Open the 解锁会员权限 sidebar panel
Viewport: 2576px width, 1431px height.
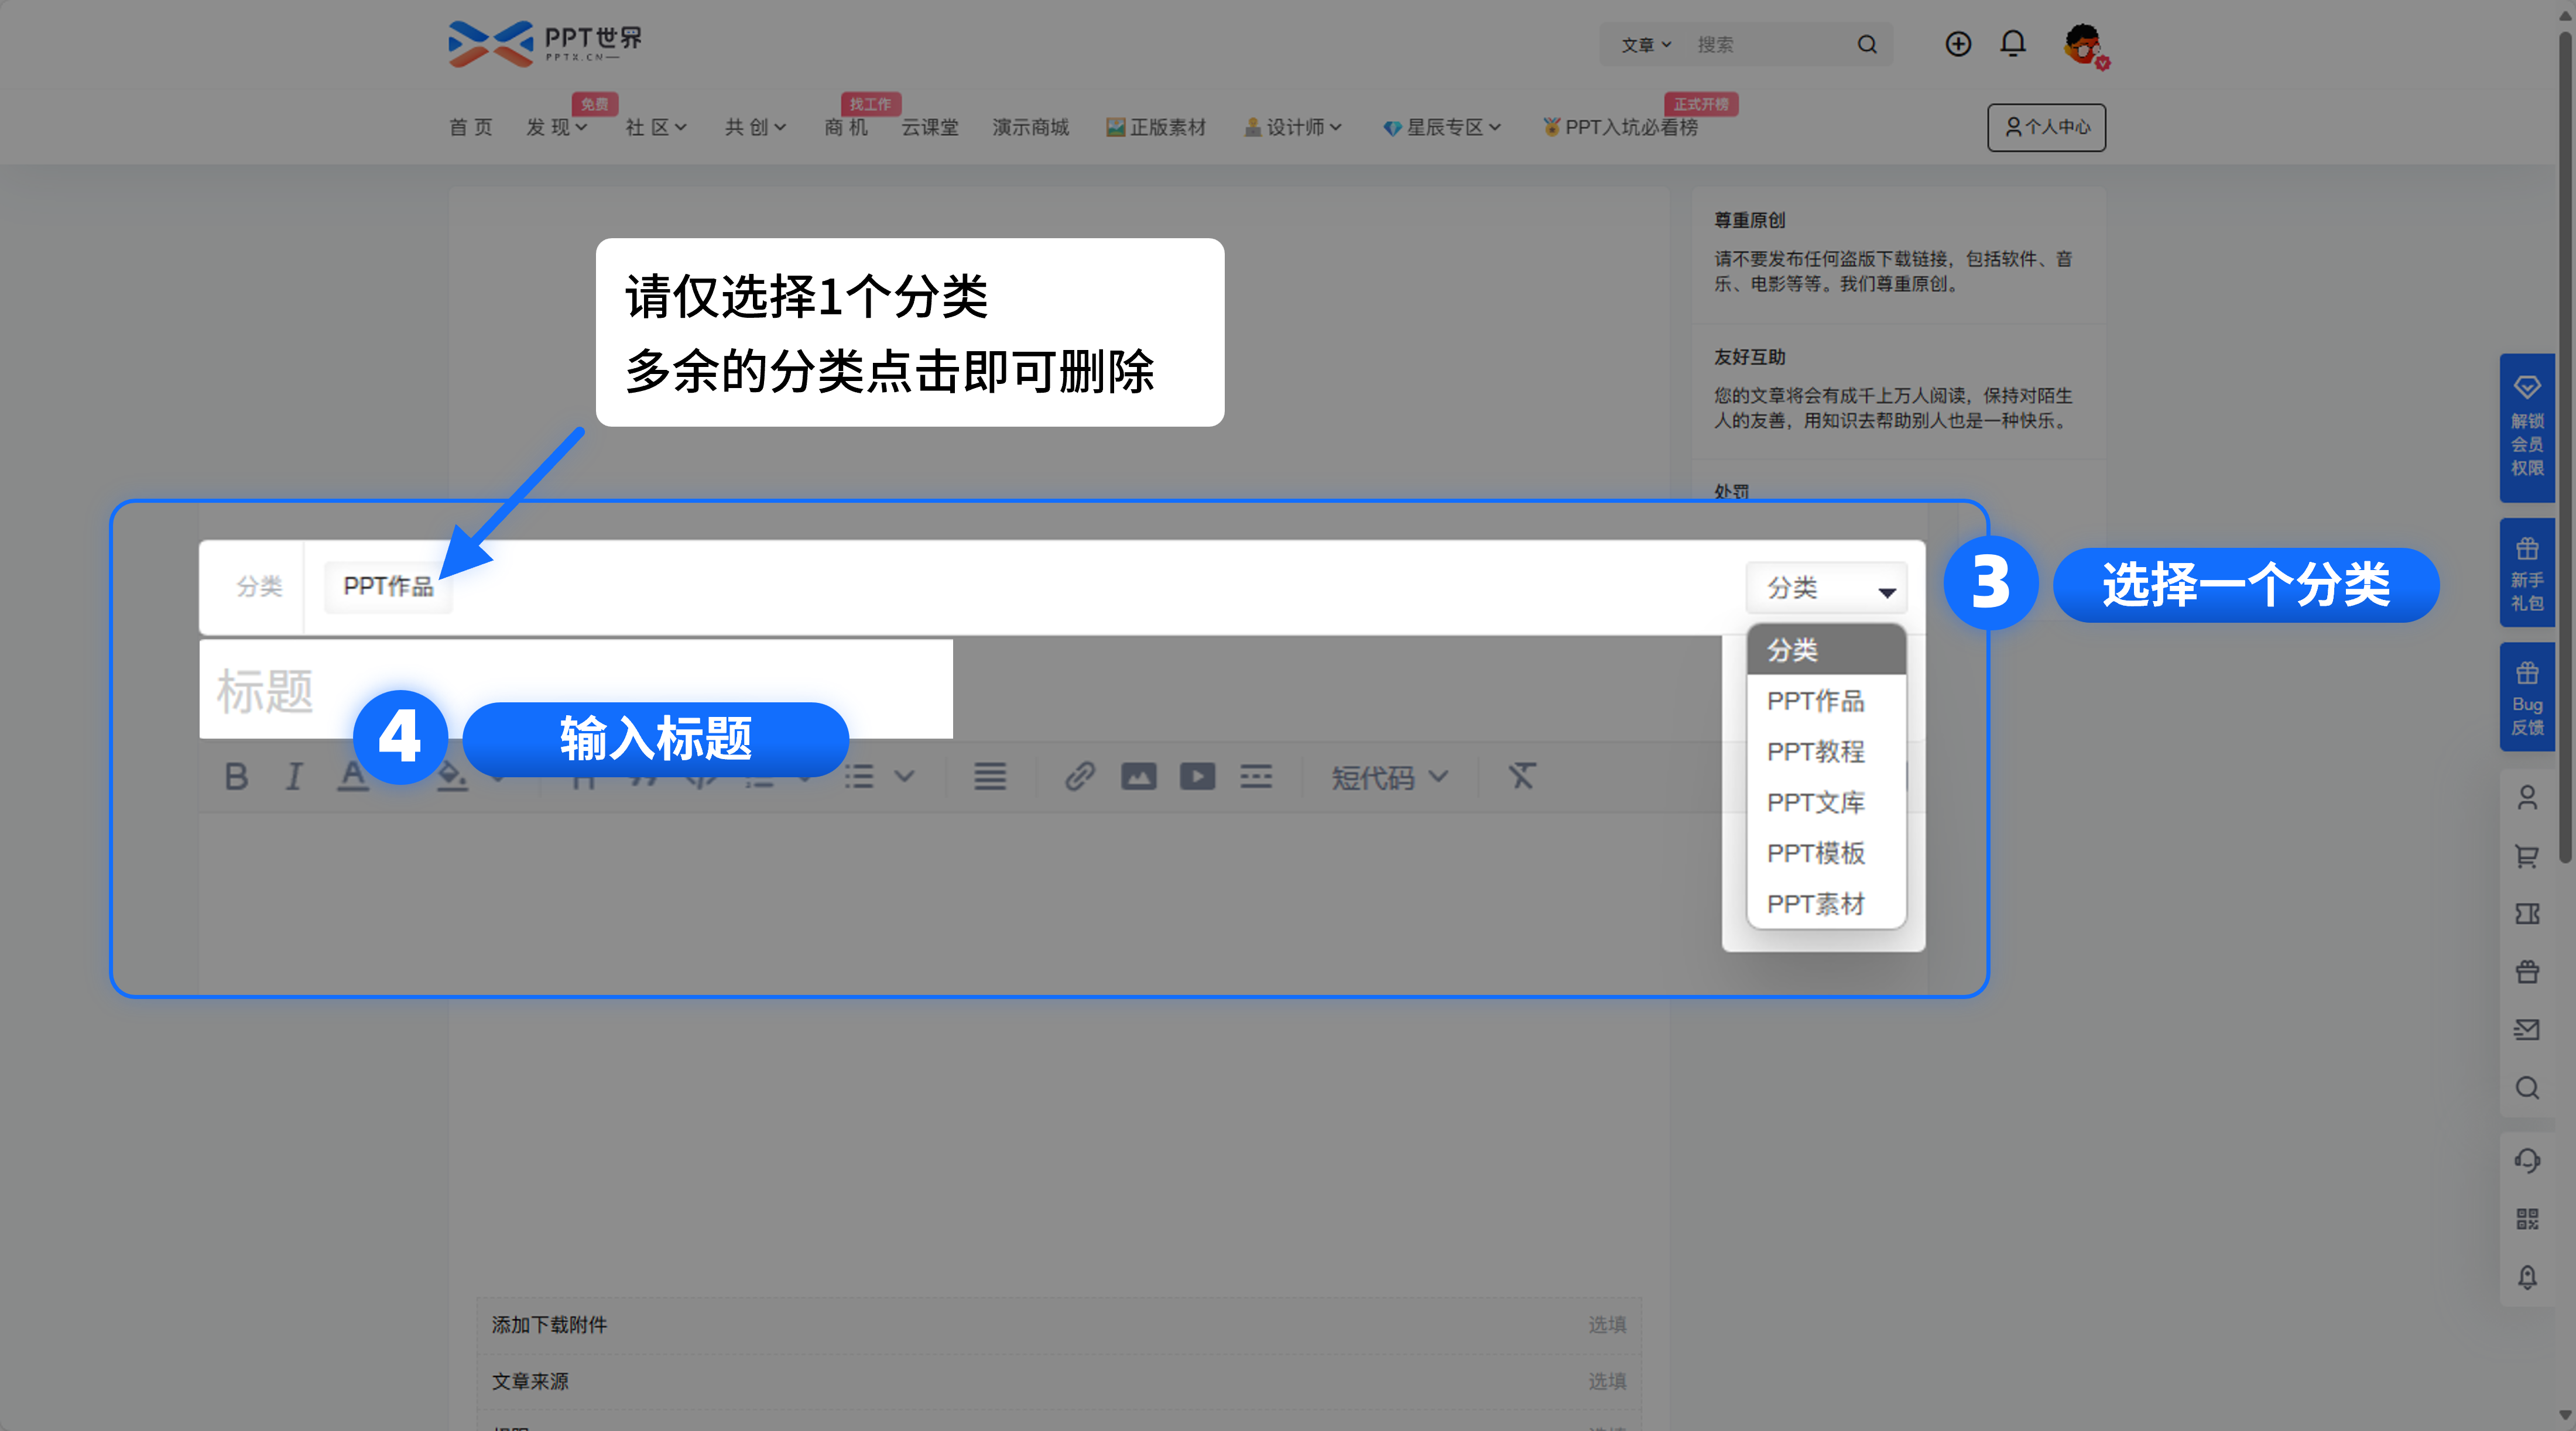[2527, 428]
